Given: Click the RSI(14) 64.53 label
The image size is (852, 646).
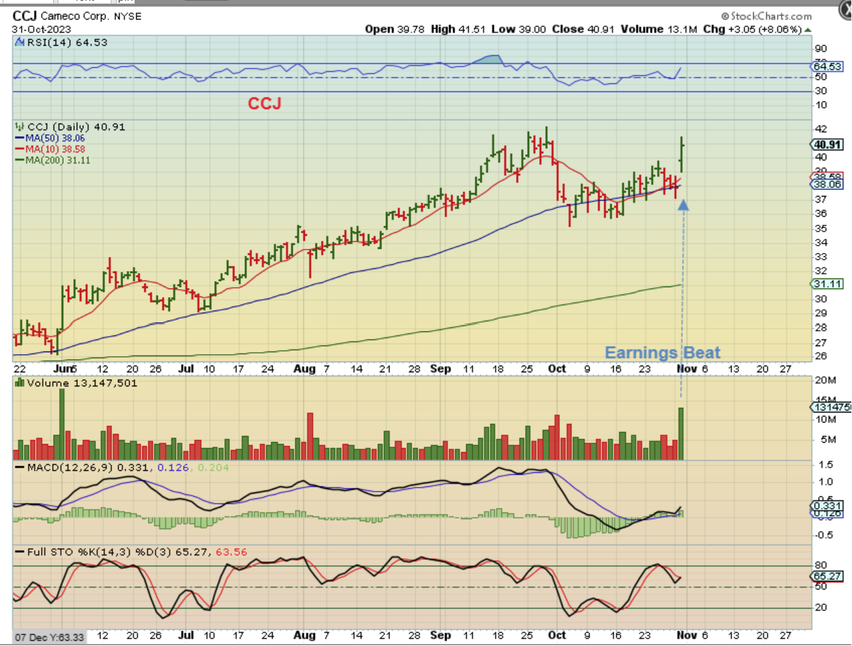Looking at the screenshot, I should 67,42.
